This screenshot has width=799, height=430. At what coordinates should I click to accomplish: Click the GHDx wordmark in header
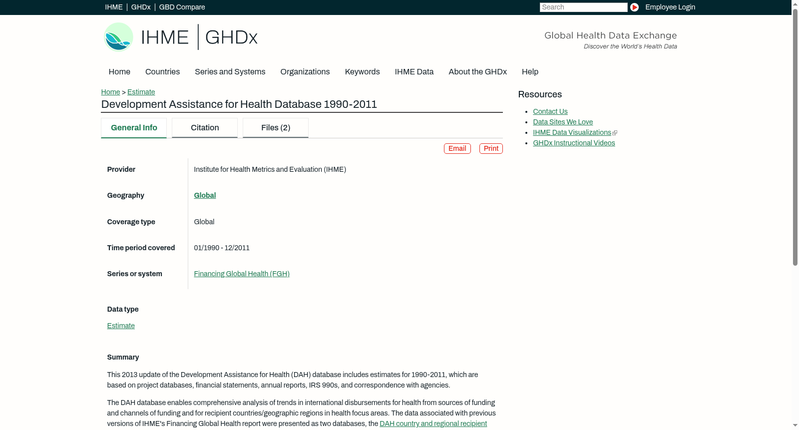(231, 37)
